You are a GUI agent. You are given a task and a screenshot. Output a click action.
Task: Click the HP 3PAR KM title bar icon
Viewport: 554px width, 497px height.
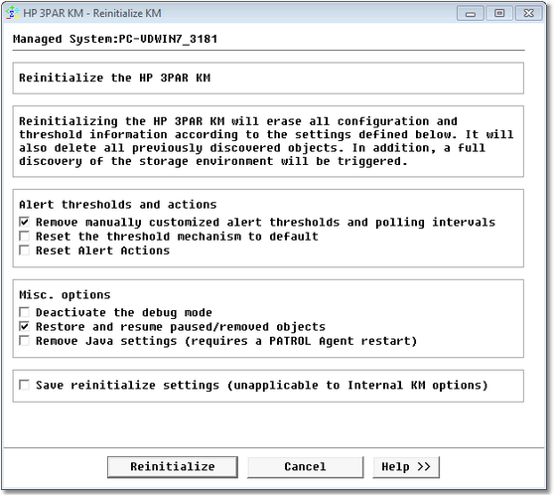[x=12, y=13]
